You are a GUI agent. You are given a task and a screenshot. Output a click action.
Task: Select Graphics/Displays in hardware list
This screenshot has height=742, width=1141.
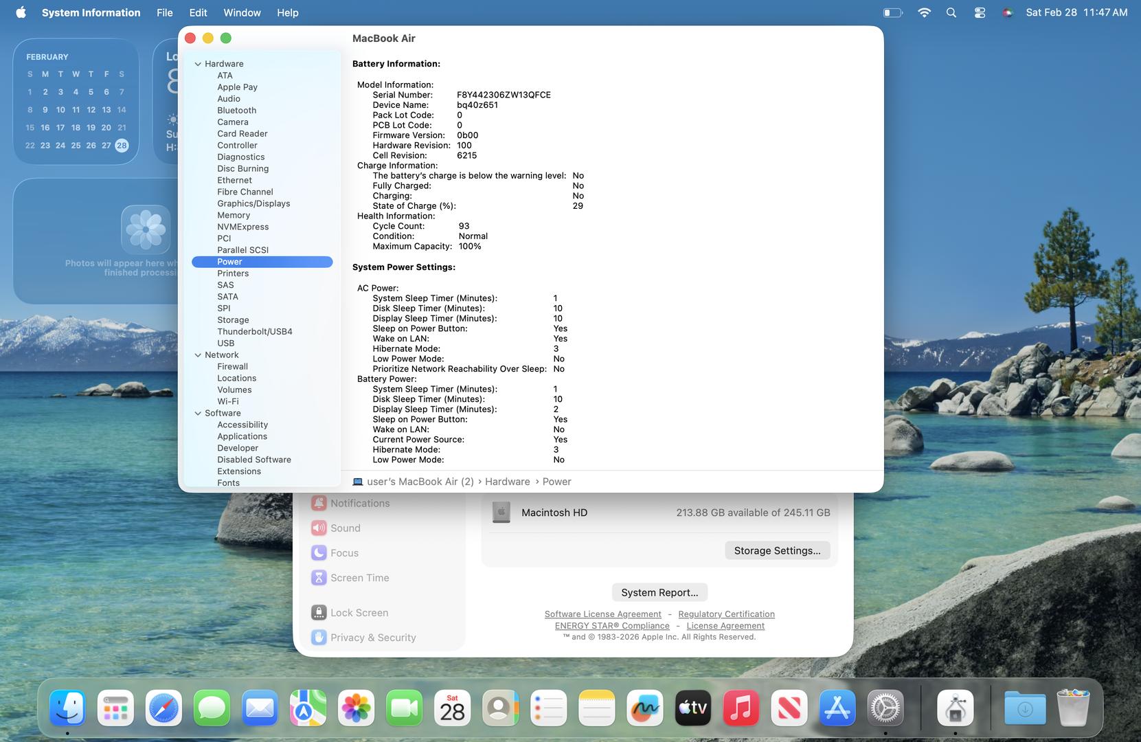pos(253,203)
